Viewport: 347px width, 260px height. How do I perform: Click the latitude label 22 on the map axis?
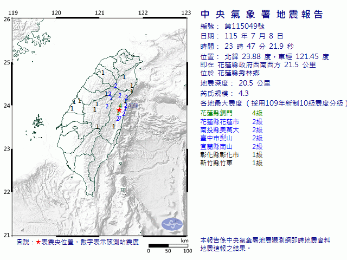pos(7,192)
